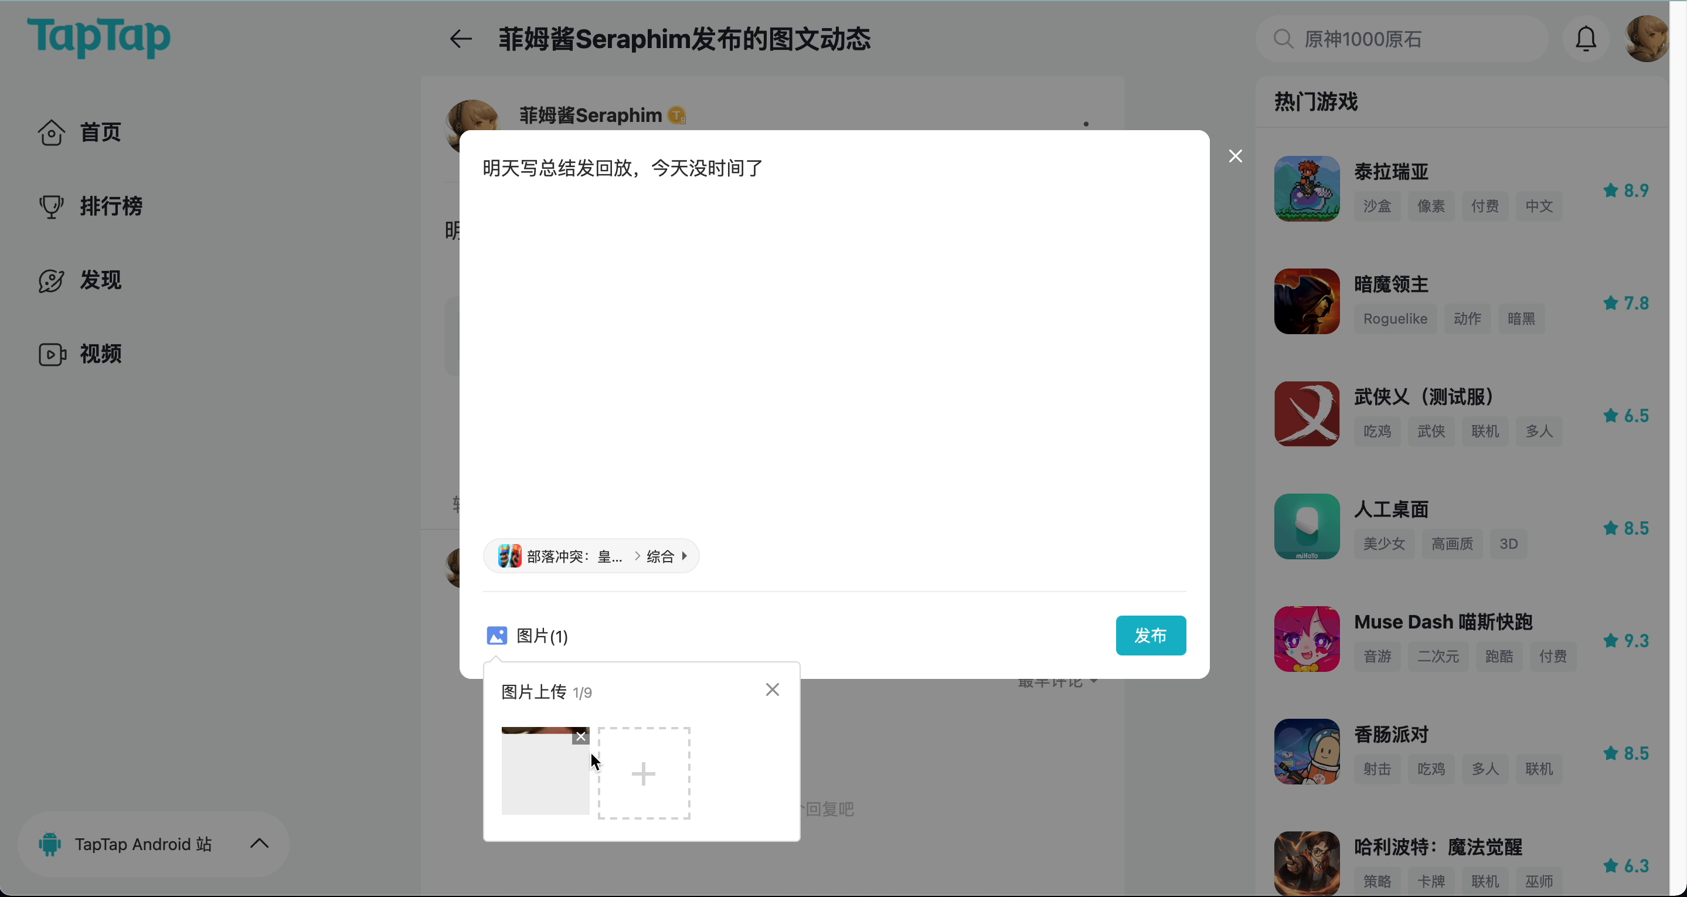This screenshot has width=1687, height=897.
Task: Remove the uploaded image thumbnail
Action: (x=580, y=736)
